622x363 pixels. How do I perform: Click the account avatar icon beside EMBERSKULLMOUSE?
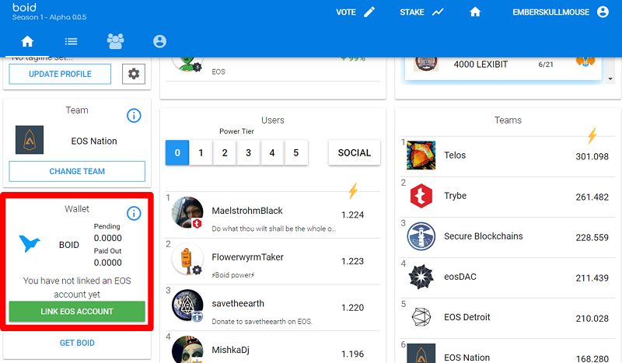(x=603, y=12)
